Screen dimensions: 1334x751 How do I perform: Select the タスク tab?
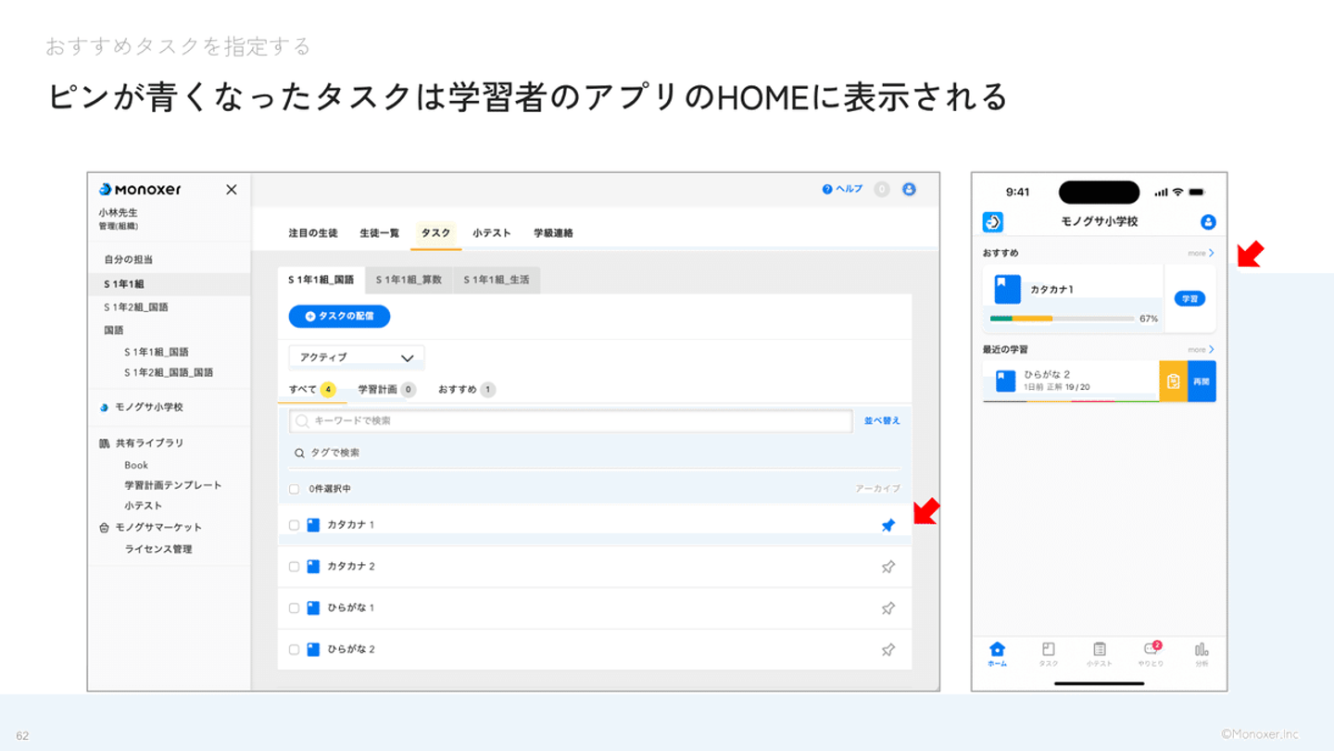coord(436,233)
